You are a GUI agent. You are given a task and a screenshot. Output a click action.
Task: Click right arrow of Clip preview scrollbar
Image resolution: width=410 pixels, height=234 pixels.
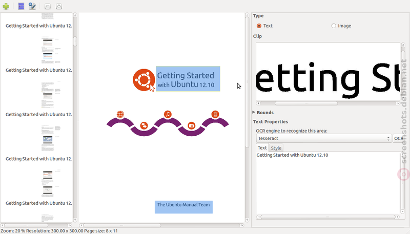(398, 103)
